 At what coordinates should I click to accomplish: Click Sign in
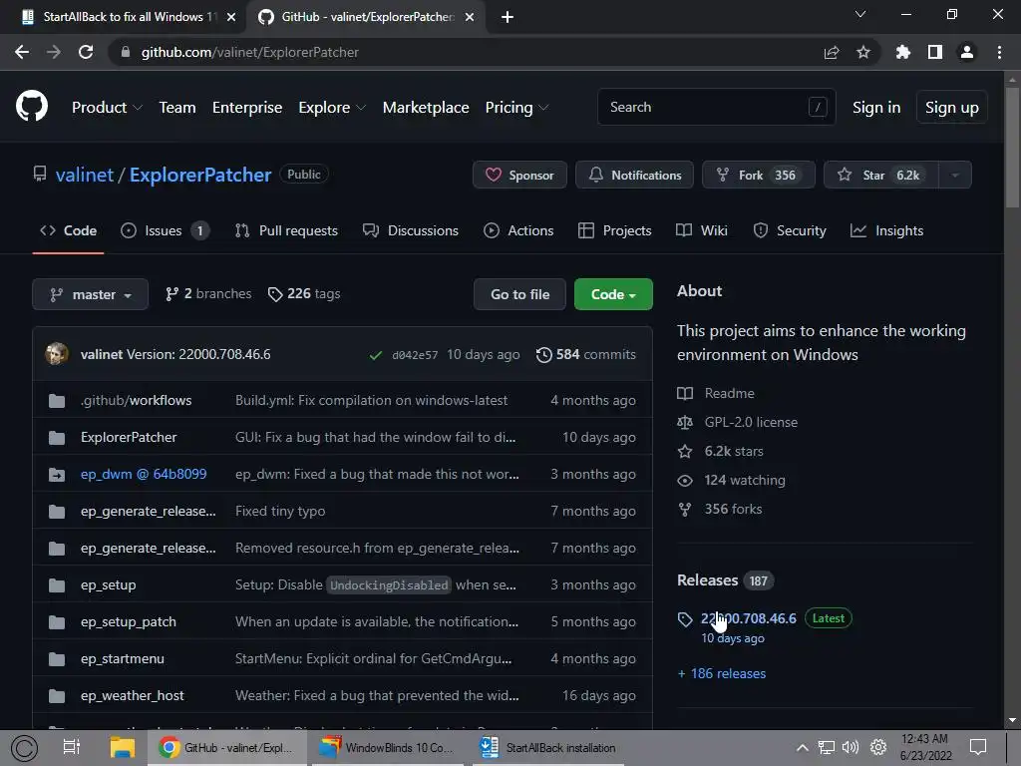coord(876,108)
